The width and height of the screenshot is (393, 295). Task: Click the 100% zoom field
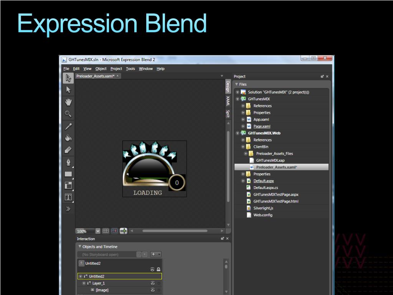85,231
